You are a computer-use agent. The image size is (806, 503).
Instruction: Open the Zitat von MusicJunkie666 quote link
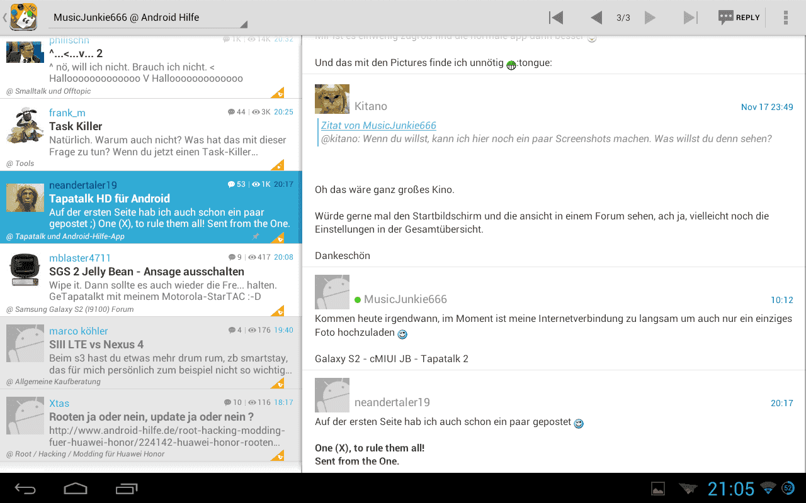click(x=378, y=125)
